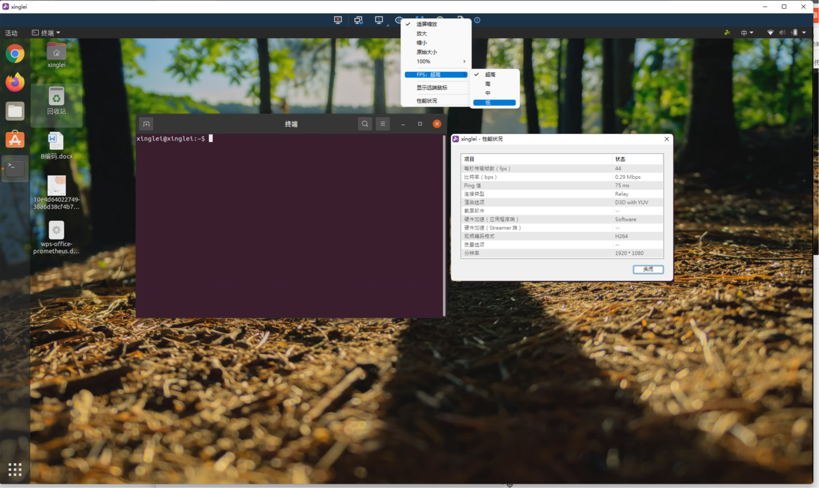Expand the FPS: 超高 submenu
This screenshot has height=488, width=819.
pyautogui.click(x=436, y=74)
